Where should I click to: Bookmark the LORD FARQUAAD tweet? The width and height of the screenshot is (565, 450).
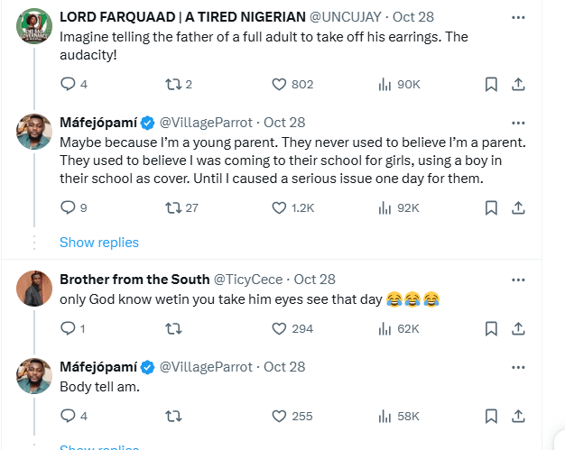point(491,84)
